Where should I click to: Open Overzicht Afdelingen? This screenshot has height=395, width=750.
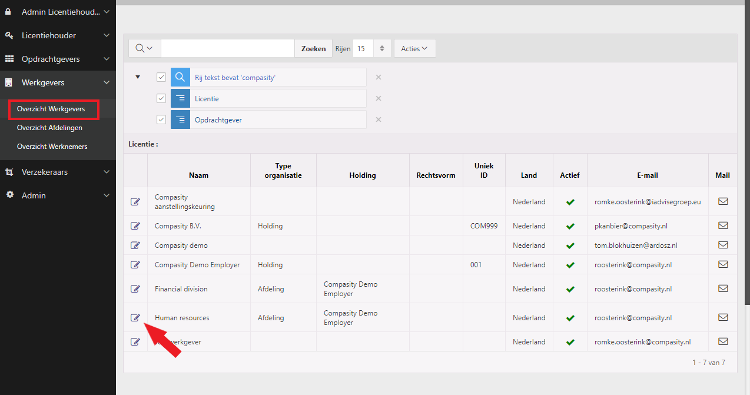(x=49, y=128)
